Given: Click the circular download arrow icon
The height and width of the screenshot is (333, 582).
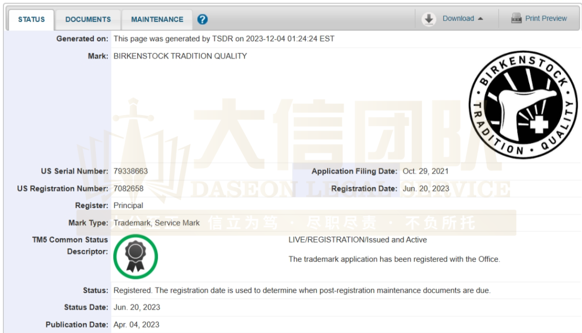Looking at the screenshot, I should [x=429, y=19].
